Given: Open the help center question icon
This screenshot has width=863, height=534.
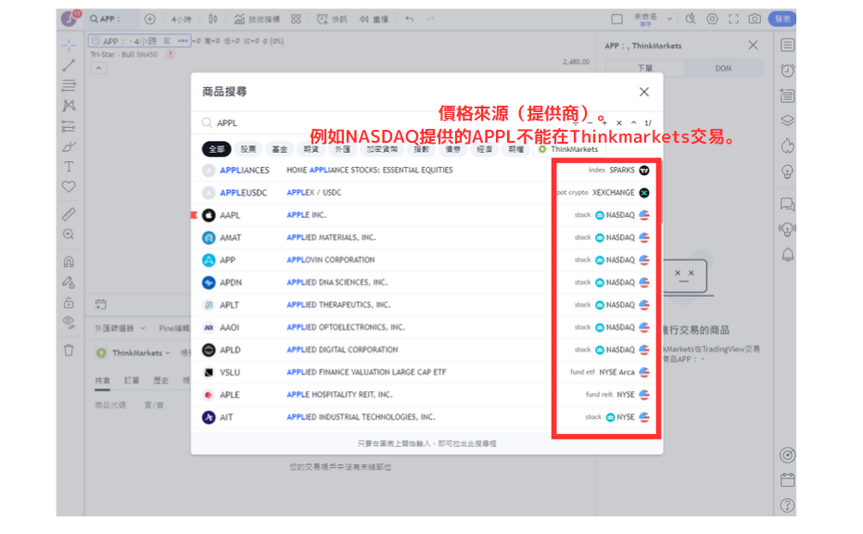Looking at the screenshot, I should 787,505.
